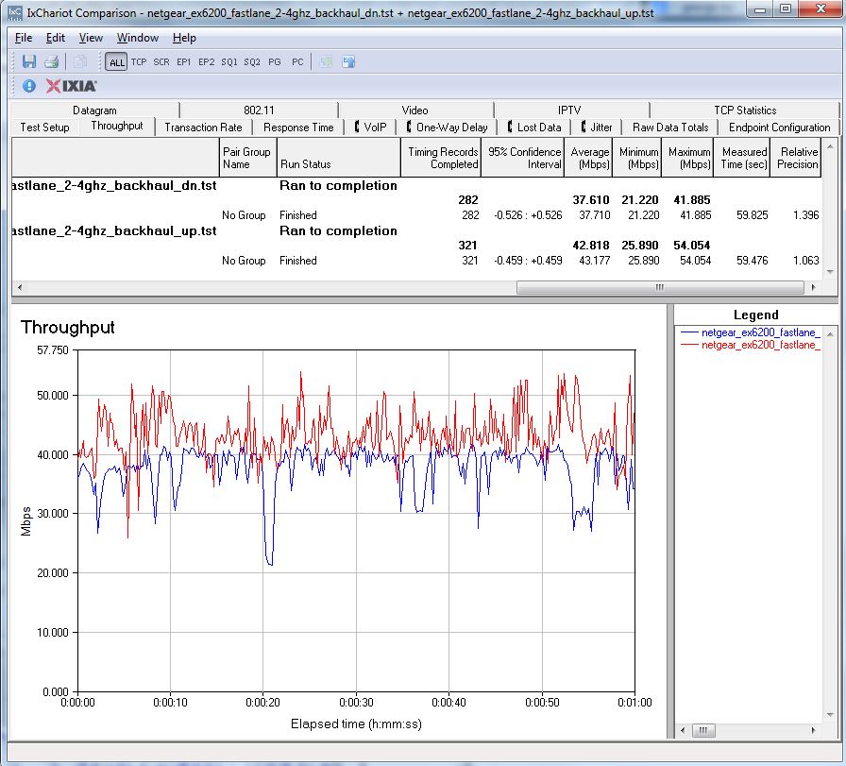Open the Response Time tab
Viewport: 846px width, 766px height.
pyautogui.click(x=298, y=128)
